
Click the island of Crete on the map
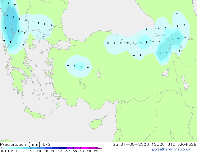click(x=34, y=113)
